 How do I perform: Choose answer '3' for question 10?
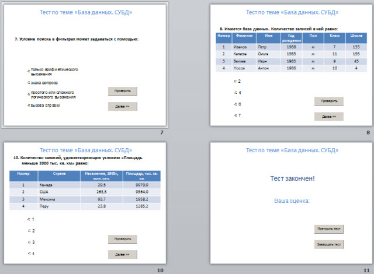click(29, 242)
